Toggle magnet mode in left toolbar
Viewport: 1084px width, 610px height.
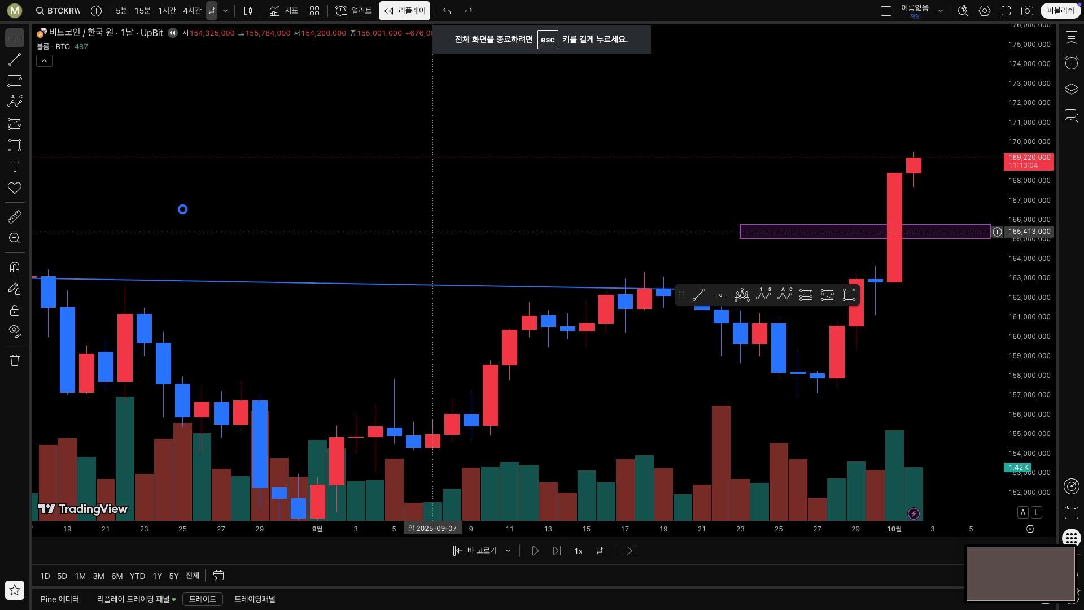tap(15, 267)
